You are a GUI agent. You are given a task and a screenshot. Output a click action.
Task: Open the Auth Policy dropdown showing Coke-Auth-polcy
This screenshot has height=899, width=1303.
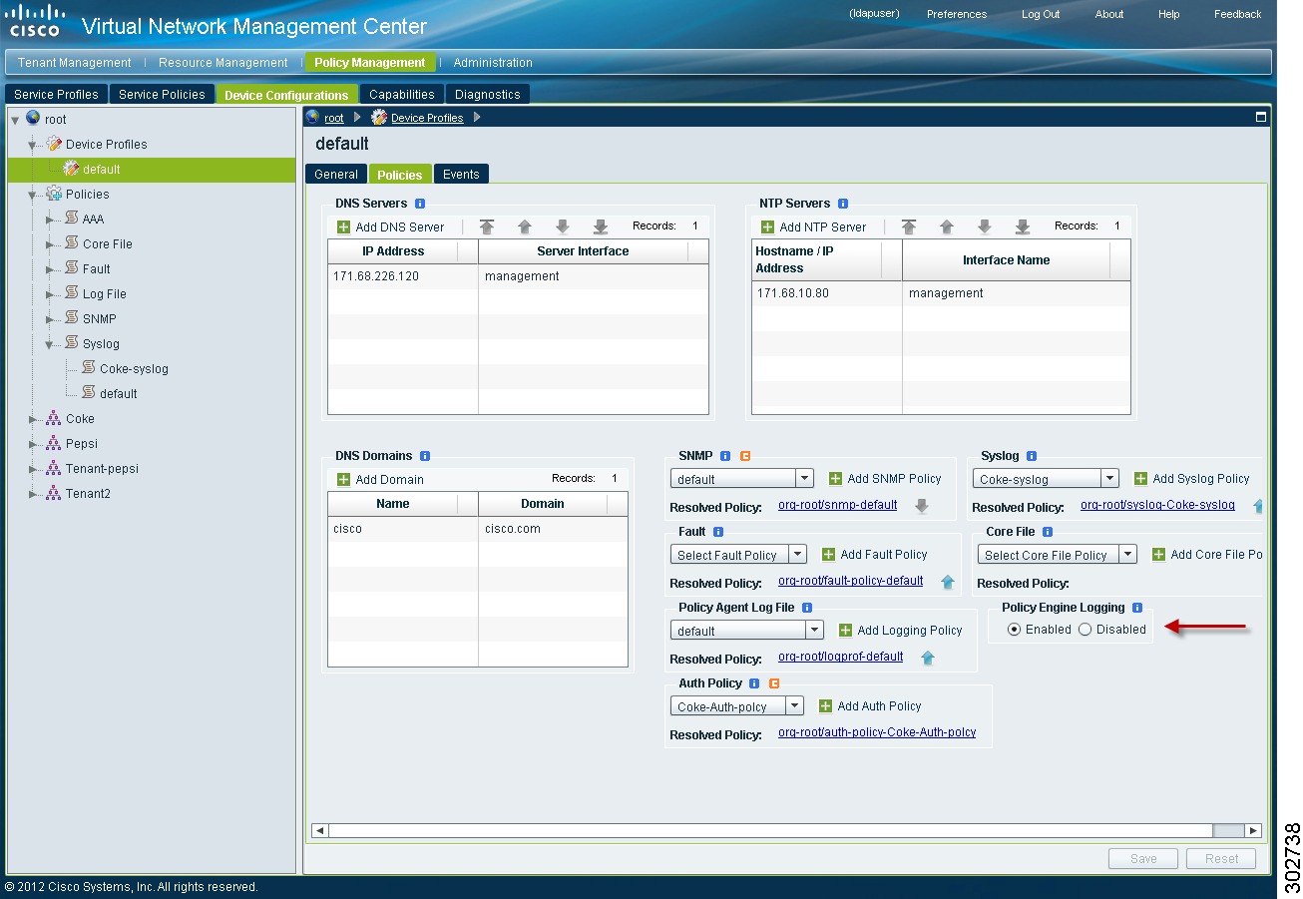[794, 706]
